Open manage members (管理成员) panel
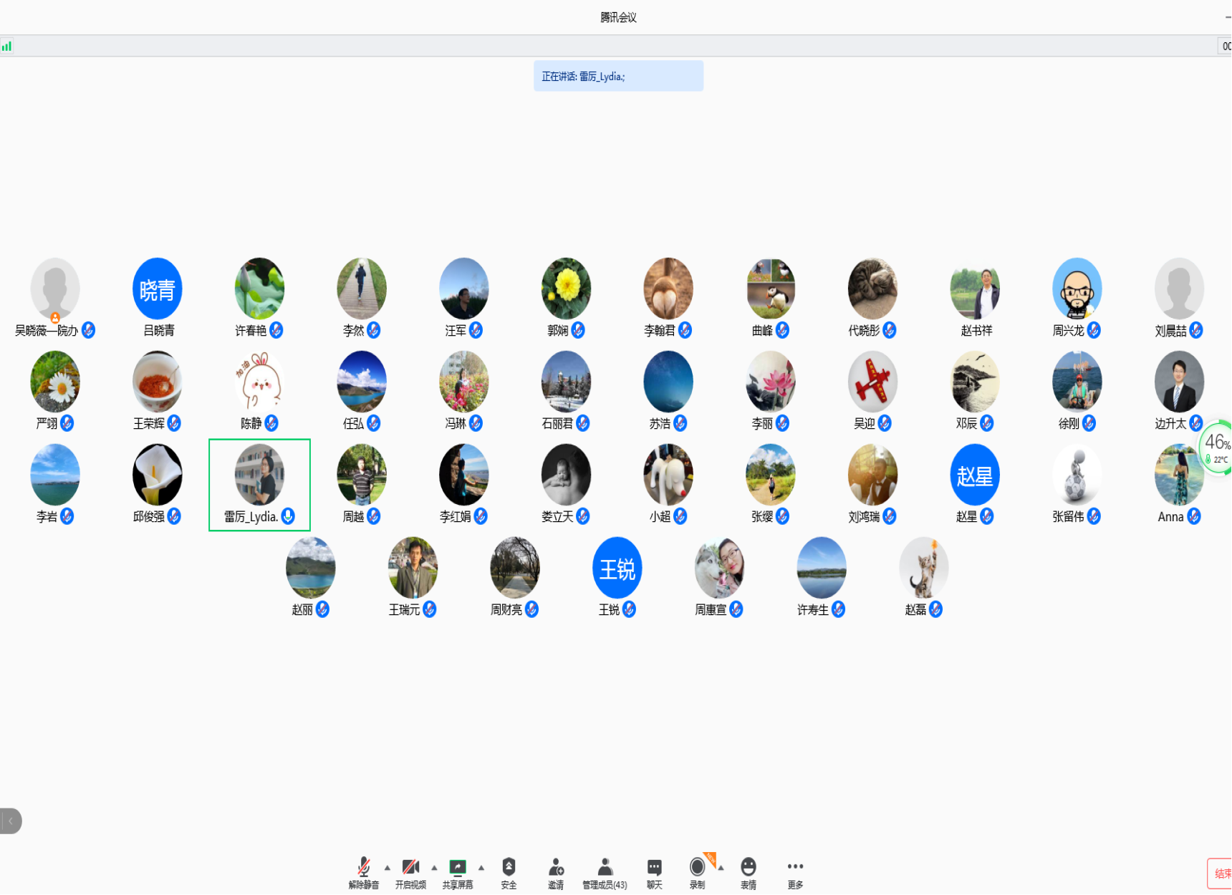 pos(605,871)
